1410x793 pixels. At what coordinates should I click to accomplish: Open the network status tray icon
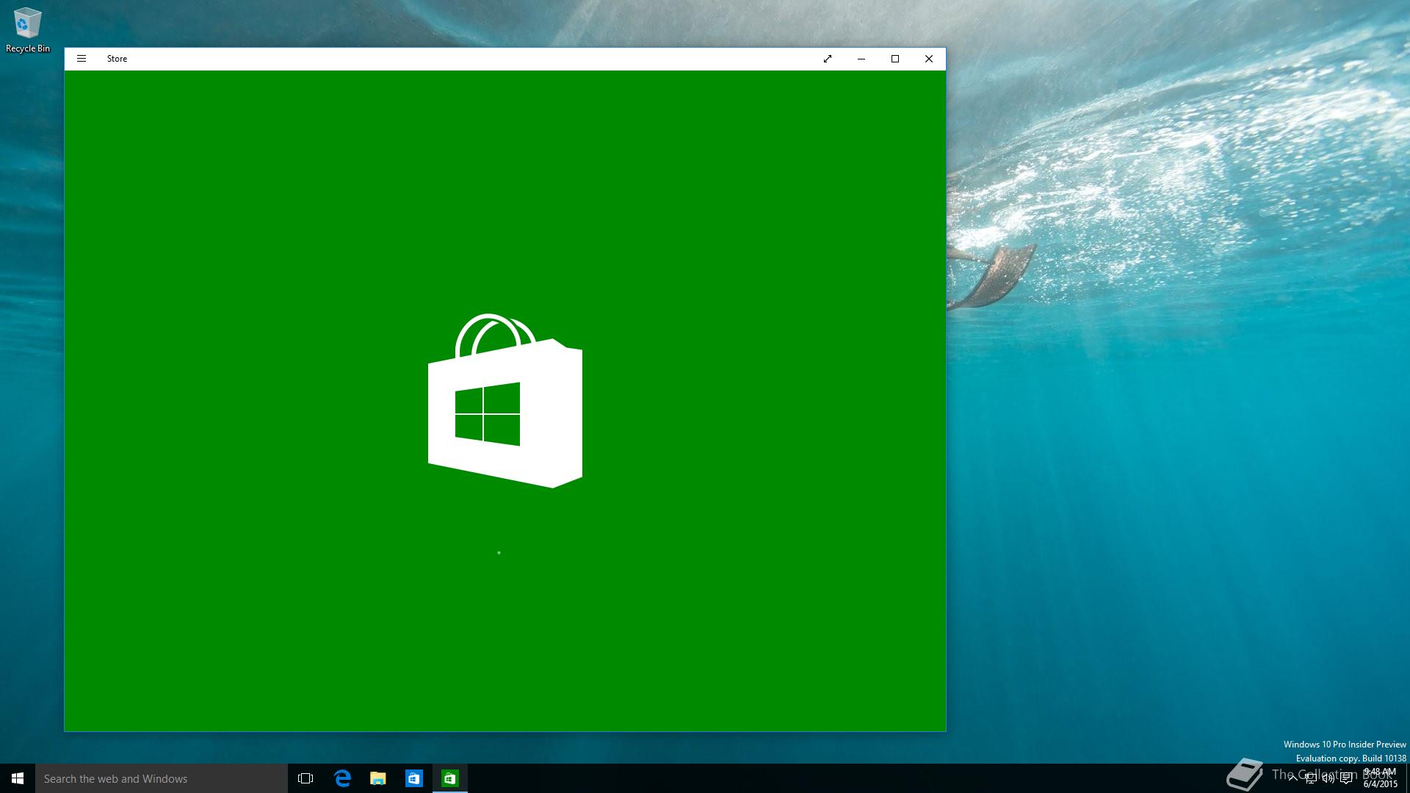point(1311,778)
